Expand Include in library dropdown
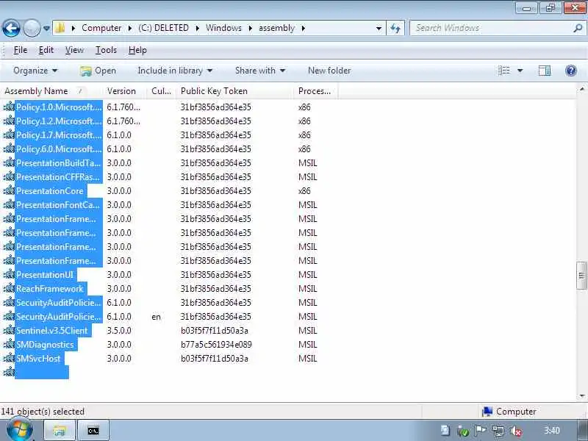 [x=175, y=71]
